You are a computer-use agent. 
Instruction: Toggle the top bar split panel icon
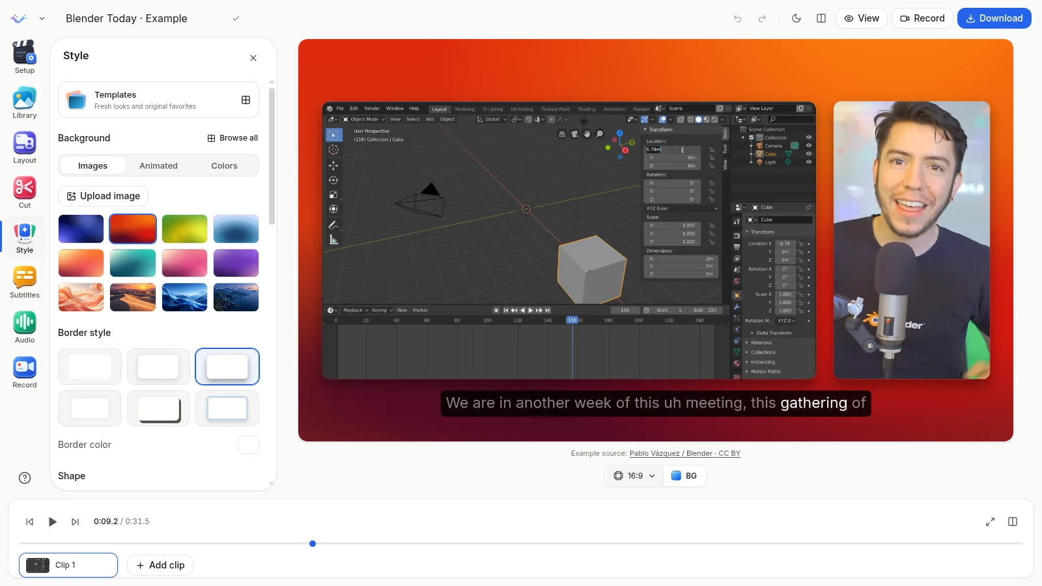(x=821, y=18)
